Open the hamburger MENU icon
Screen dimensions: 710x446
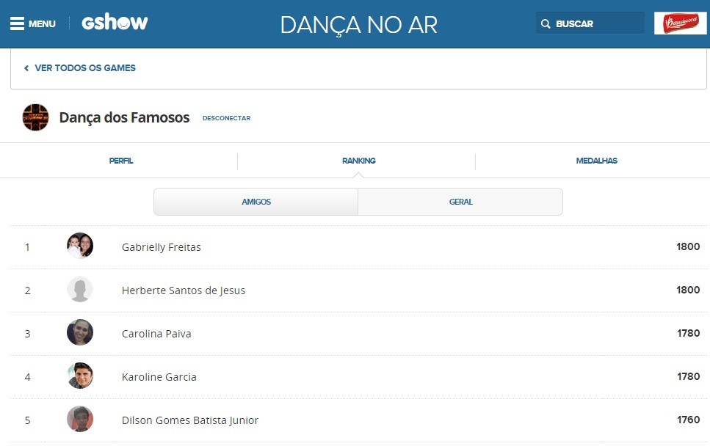pyautogui.click(x=17, y=23)
